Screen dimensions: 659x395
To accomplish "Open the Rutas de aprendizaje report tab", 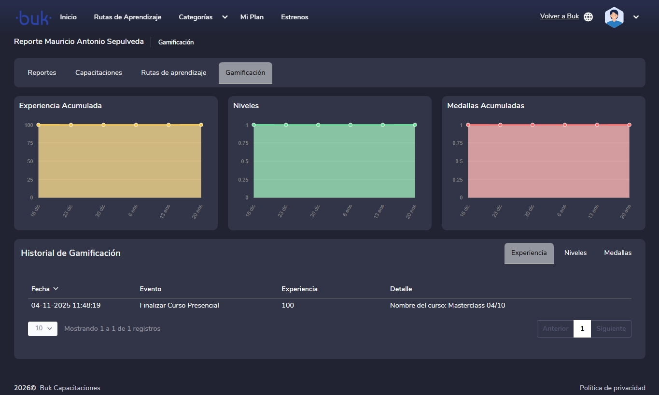I will click(173, 73).
